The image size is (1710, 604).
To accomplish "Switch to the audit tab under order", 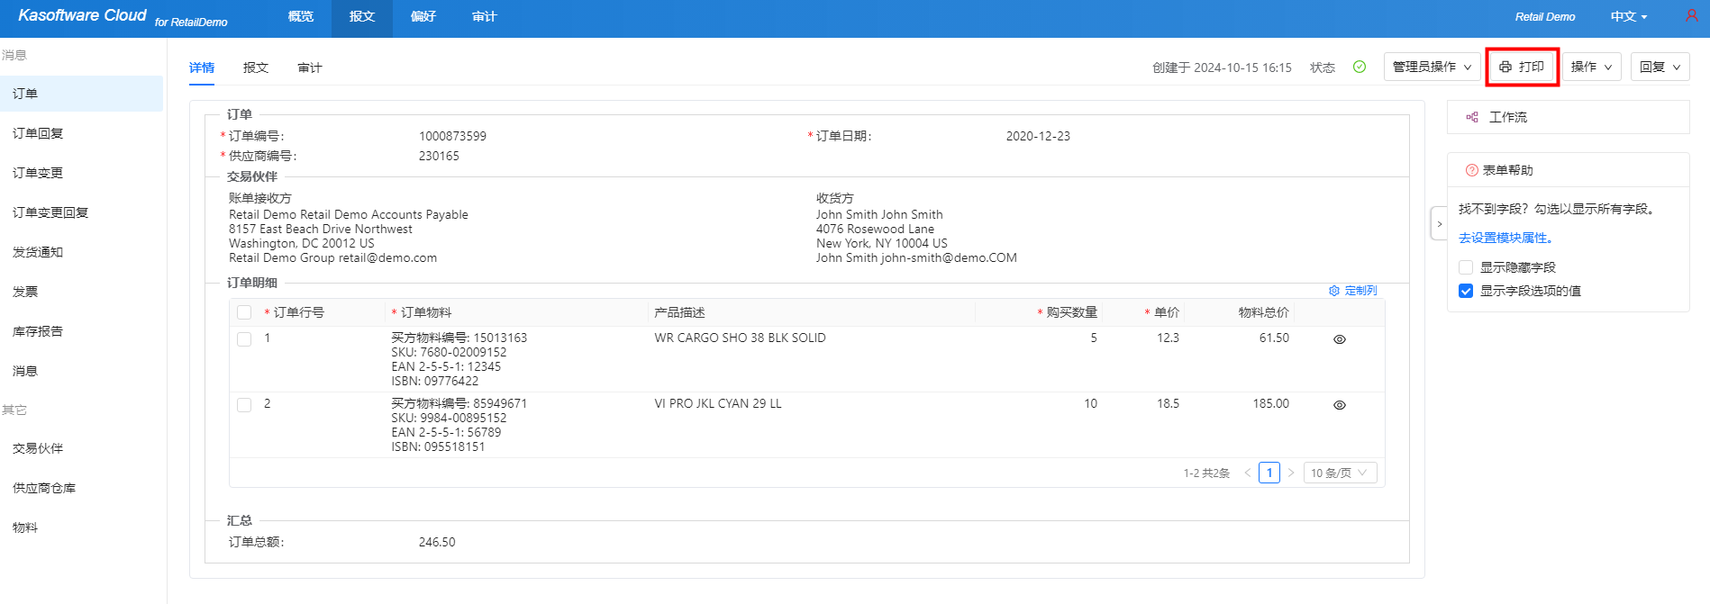I will (x=309, y=68).
